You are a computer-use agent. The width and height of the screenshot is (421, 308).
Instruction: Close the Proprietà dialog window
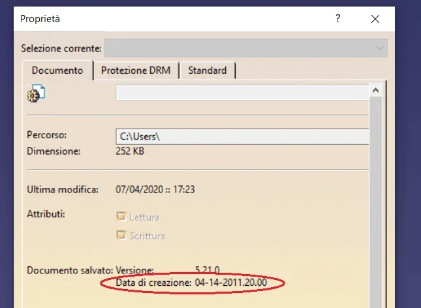click(x=375, y=19)
